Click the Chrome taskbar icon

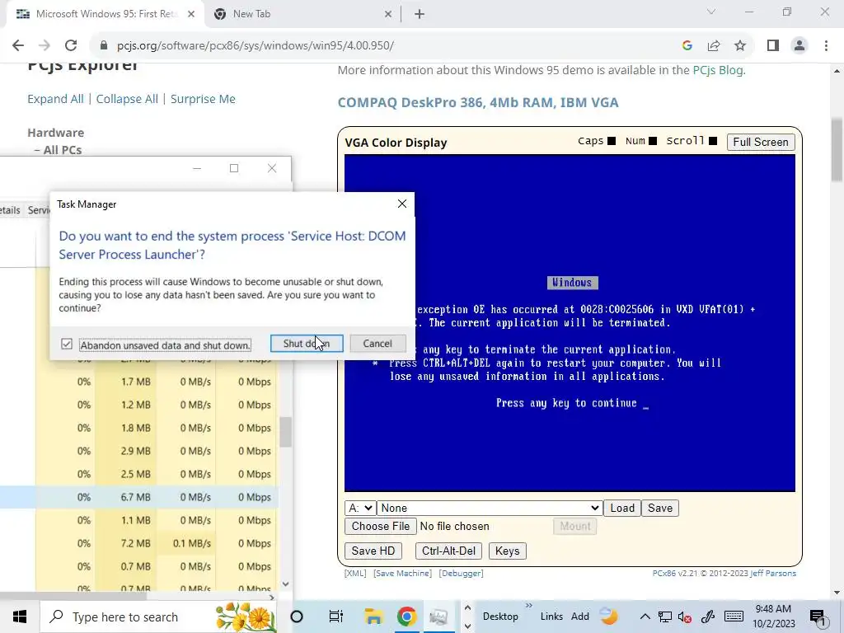click(x=407, y=617)
